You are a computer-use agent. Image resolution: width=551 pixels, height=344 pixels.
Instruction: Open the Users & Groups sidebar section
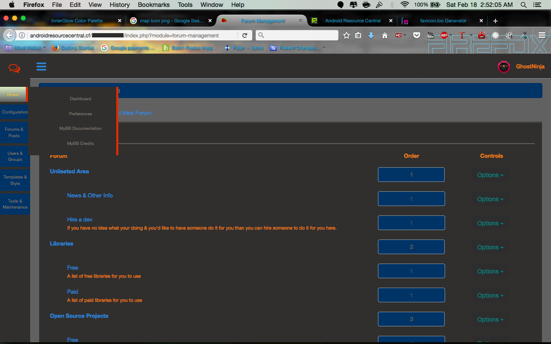pyautogui.click(x=15, y=157)
